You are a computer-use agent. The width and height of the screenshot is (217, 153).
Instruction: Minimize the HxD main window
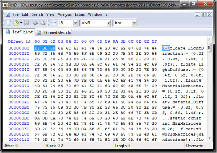click(x=184, y=4)
